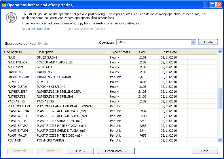Select the NUMBER.ISSA row
Image resolution: width=224 pixels, height=159 pixels.
(110, 92)
